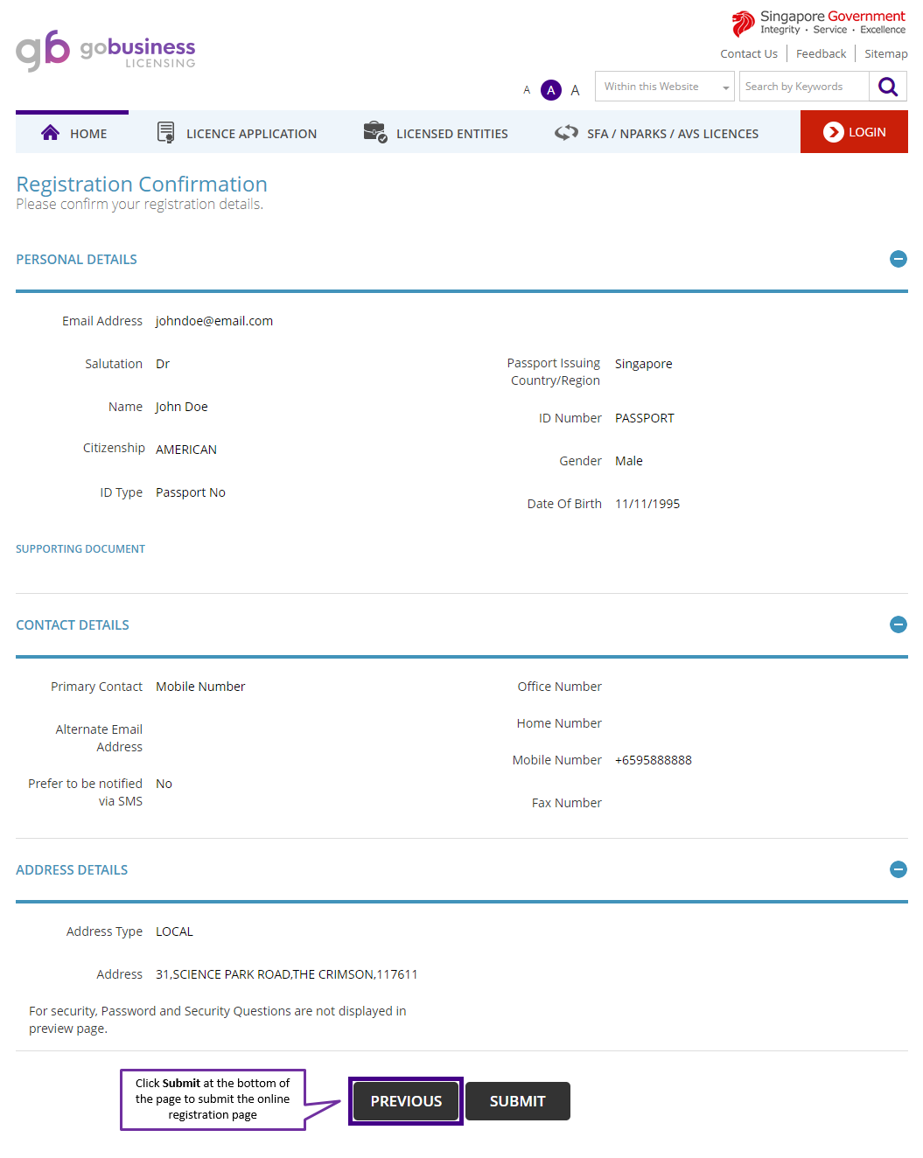The height and width of the screenshot is (1158, 923).
Task: Collapse the Personal Details section
Action: point(898,259)
